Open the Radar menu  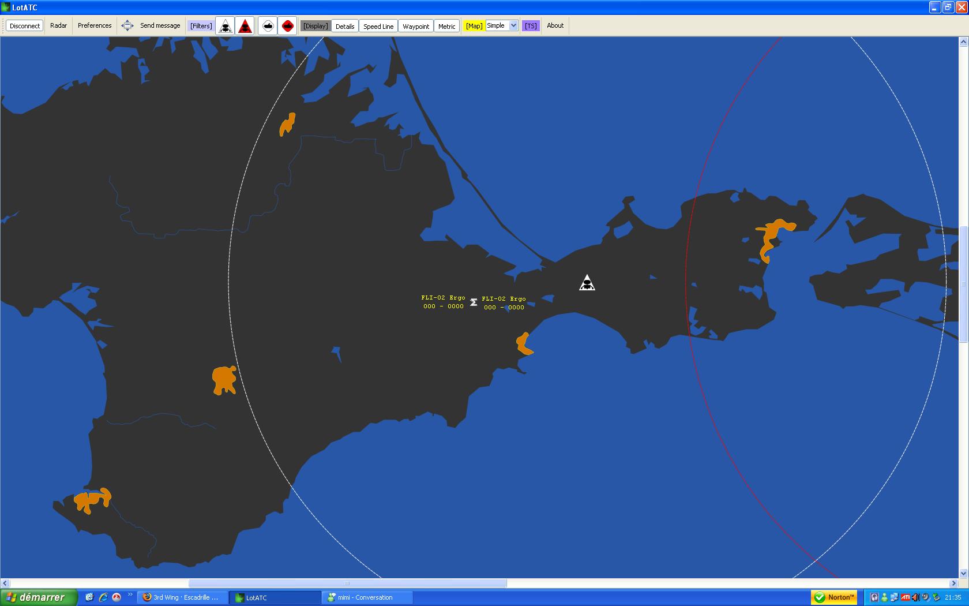point(58,25)
